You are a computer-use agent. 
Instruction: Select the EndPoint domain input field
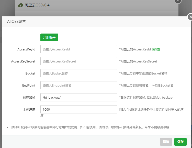pos(78,85)
